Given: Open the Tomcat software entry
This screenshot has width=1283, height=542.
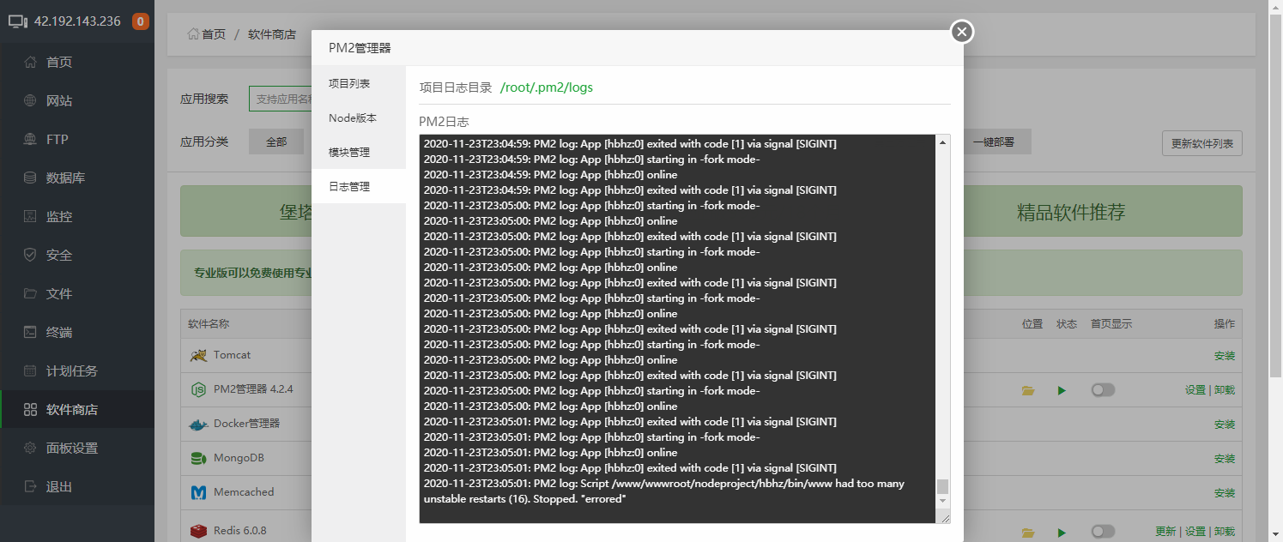Looking at the screenshot, I should pos(232,354).
